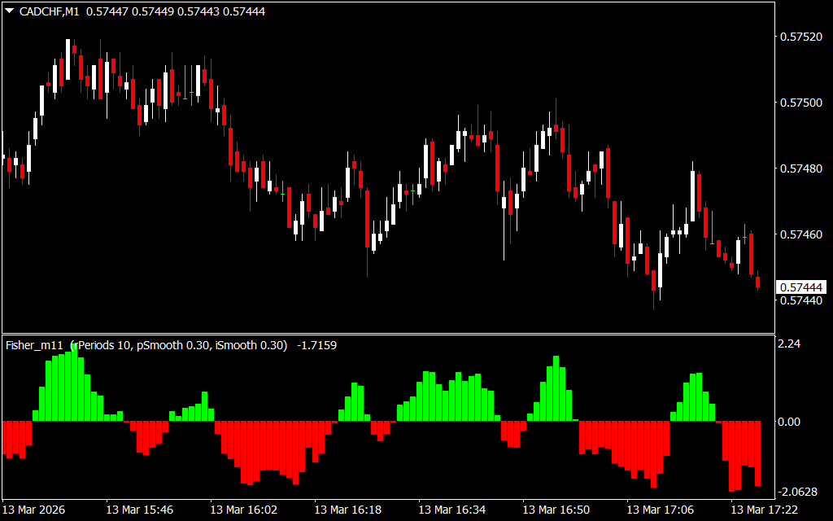Click the 0.57460 price scale label
The height and width of the screenshot is (521, 833).
[801, 234]
